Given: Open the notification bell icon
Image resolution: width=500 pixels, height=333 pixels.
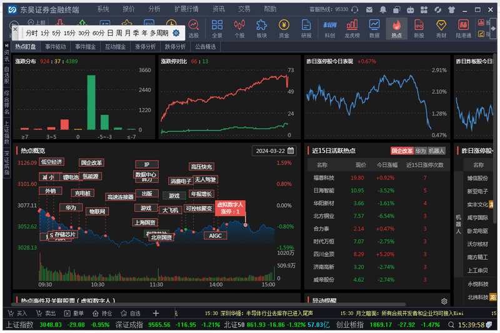Looking at the screenshot, I should (x=383, y=10).
